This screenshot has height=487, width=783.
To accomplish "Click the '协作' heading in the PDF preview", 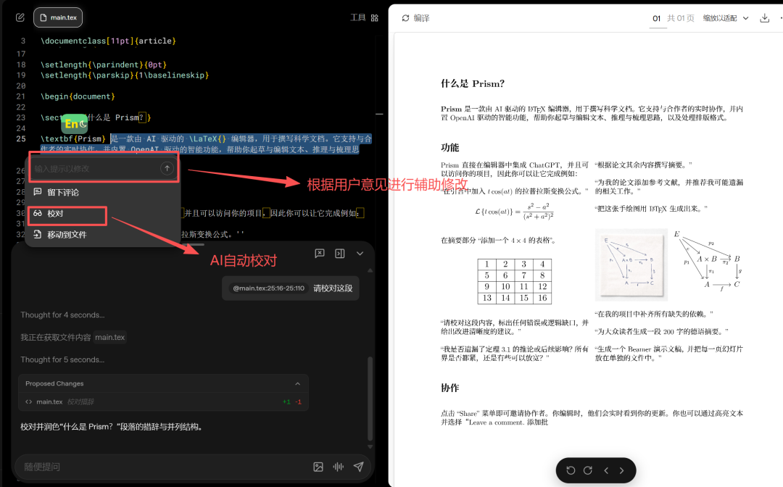I will [450, 388].
